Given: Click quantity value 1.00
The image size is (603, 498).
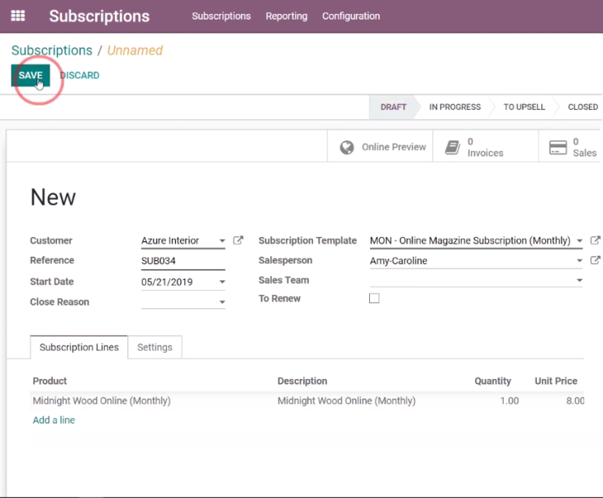Looking at the screenshot, I should click(x=509, y=401).
